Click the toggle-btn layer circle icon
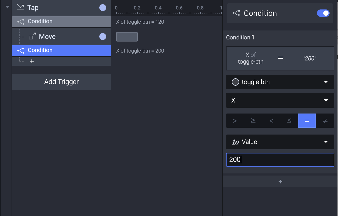Screen dimensions: 338x216 click(235, 82)
